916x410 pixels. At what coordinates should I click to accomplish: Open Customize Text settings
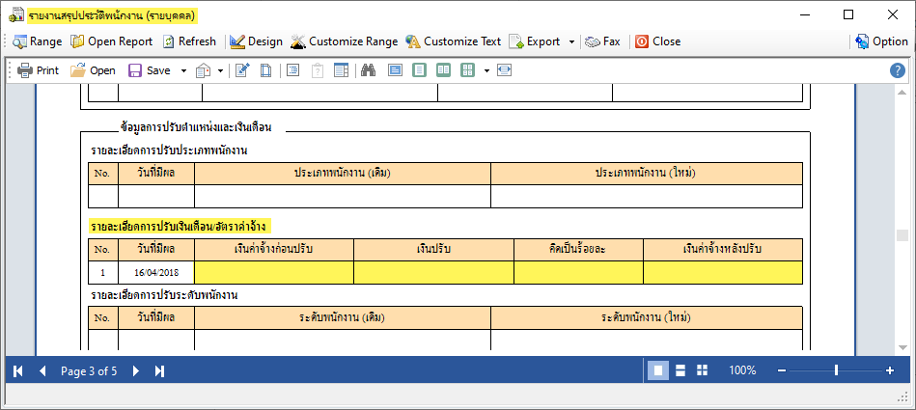click(454, 41)
